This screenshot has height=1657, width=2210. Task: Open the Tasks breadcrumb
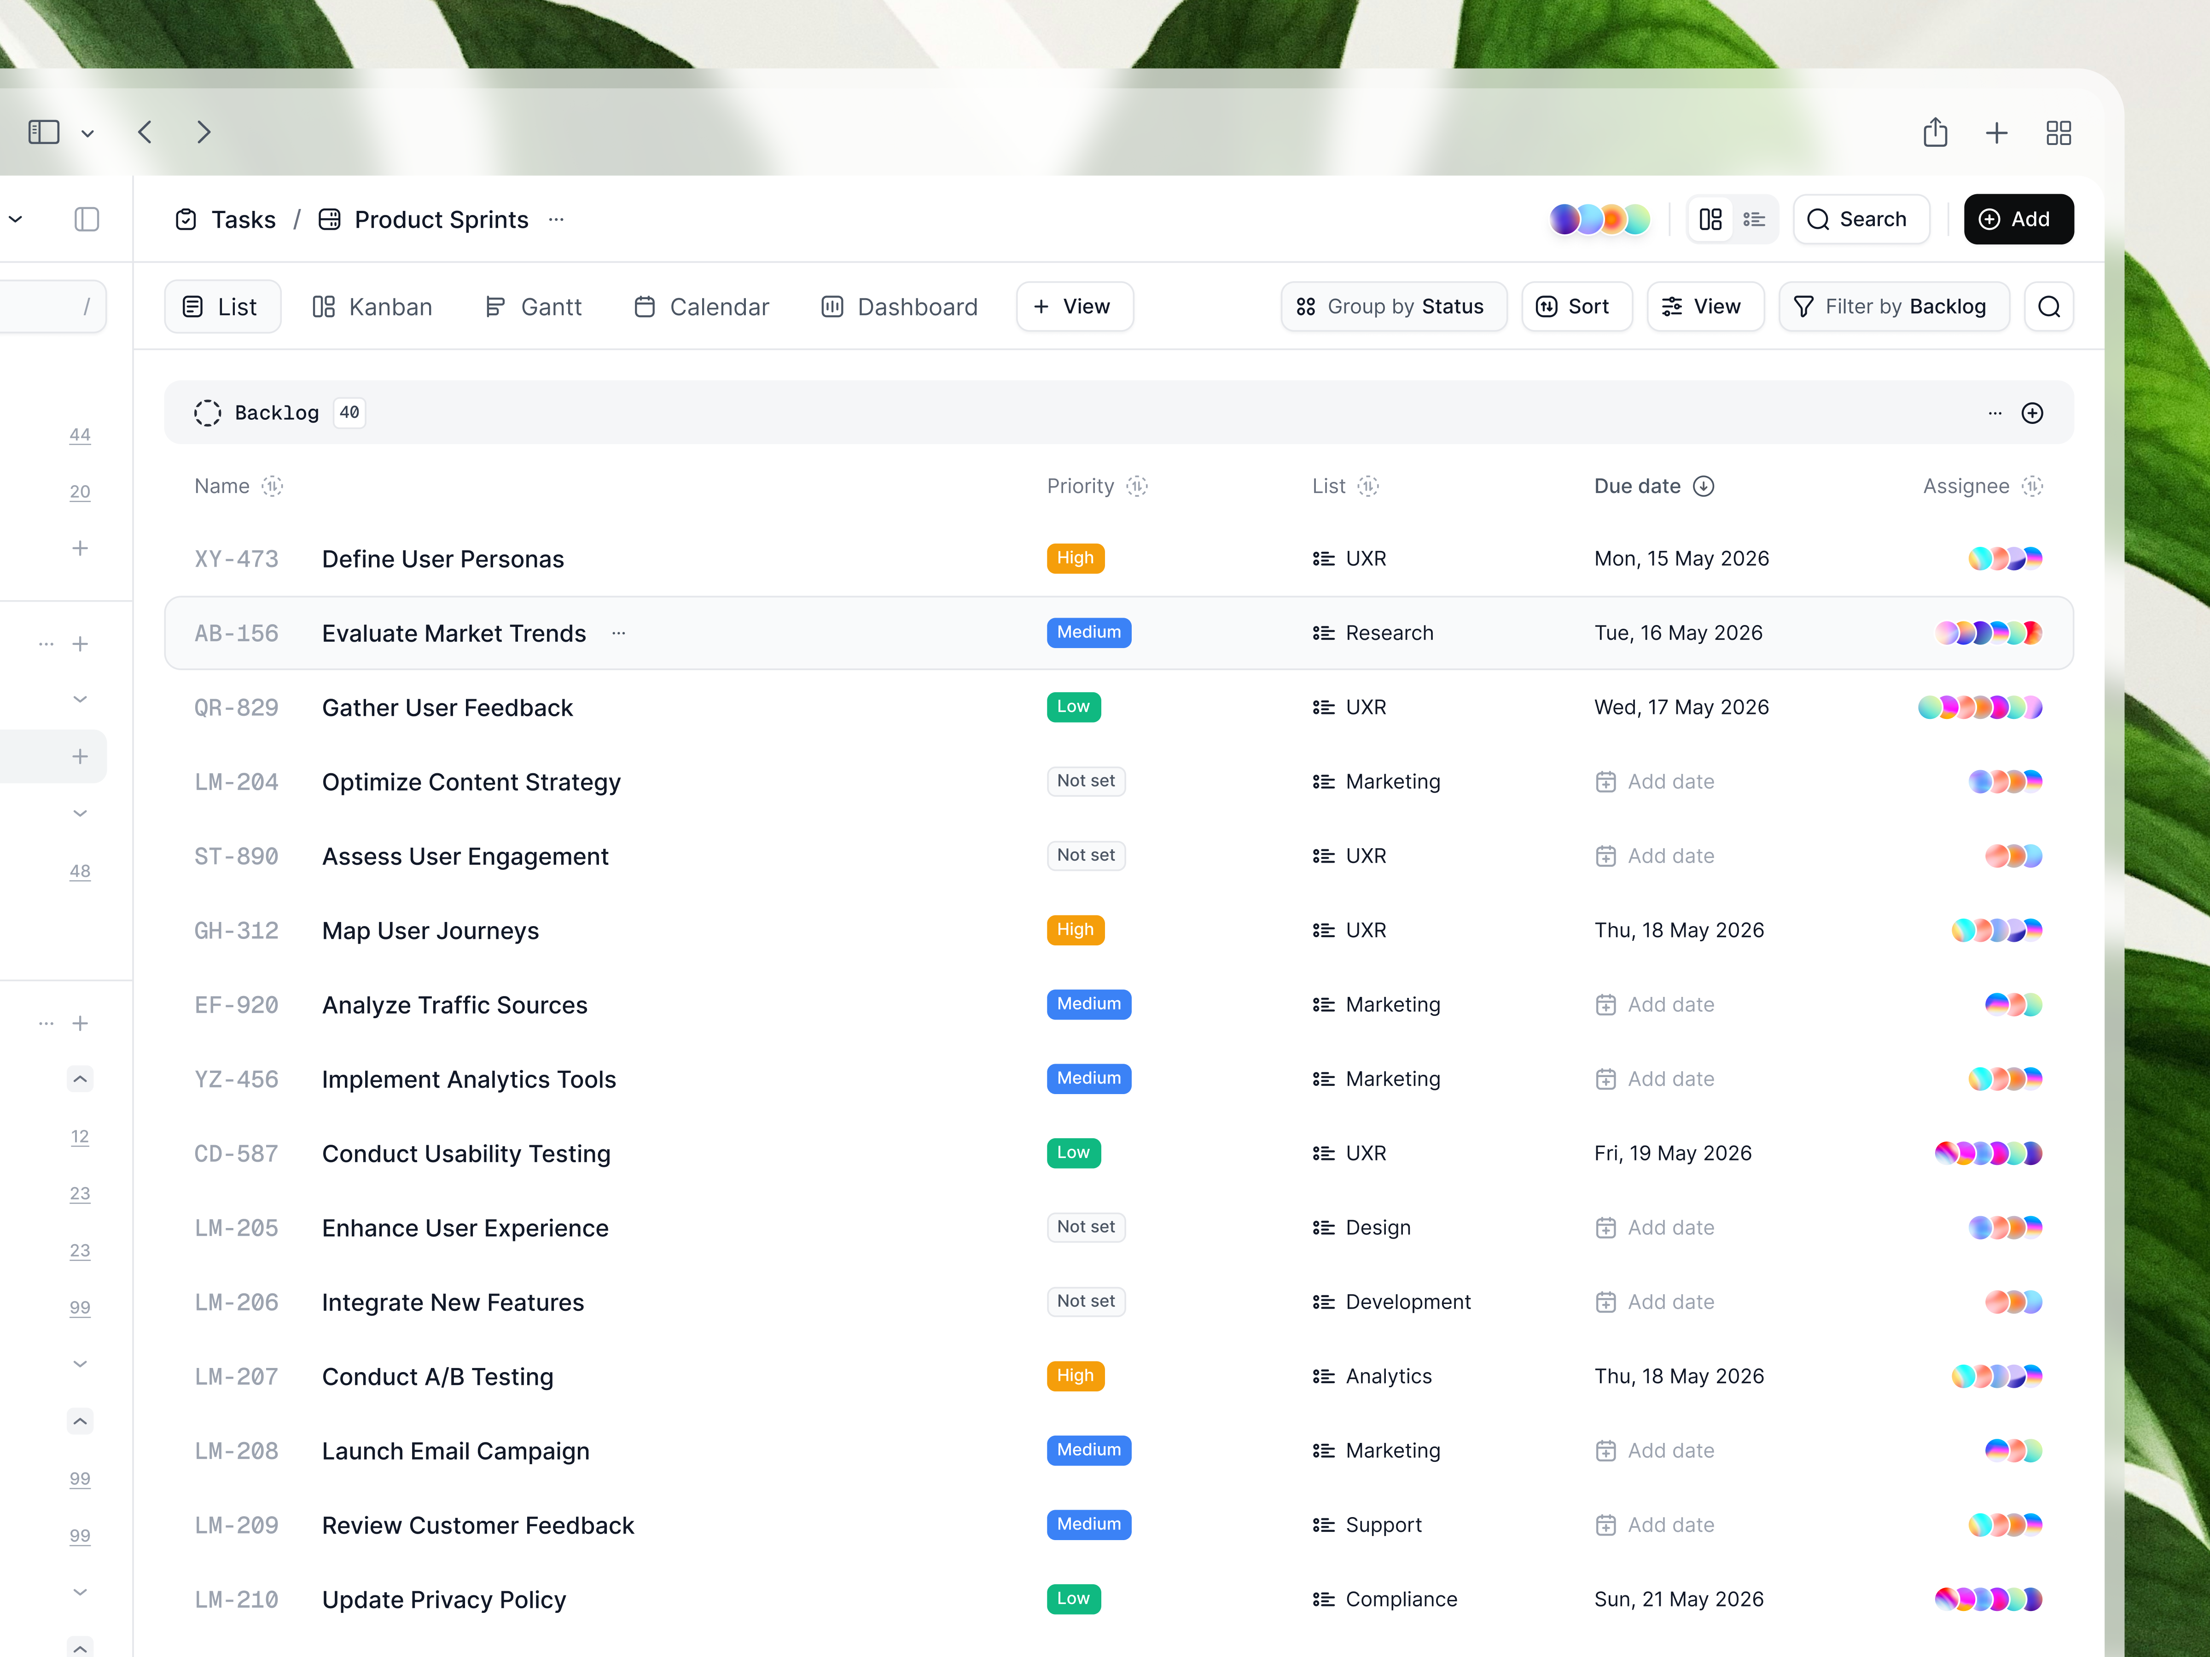point(226,220)
